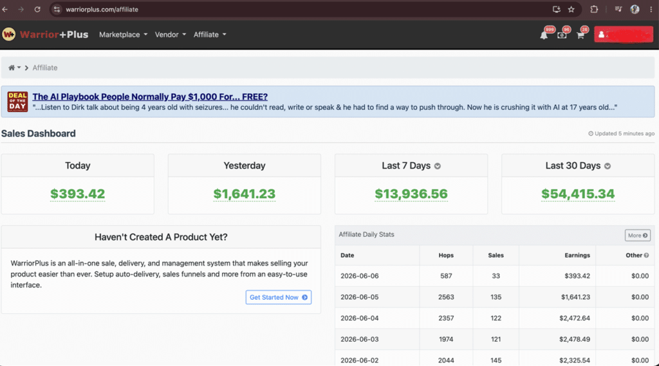Click the Sales column header
This screenshot has height=366, width=659.
496,255
